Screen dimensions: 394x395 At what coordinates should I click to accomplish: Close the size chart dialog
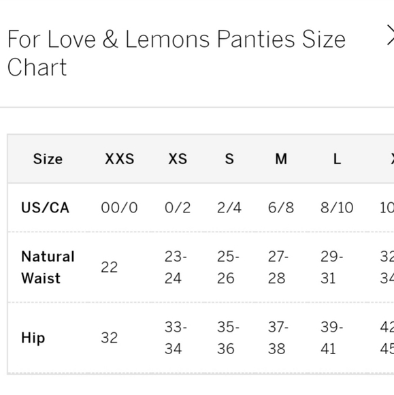coord(390,35)
